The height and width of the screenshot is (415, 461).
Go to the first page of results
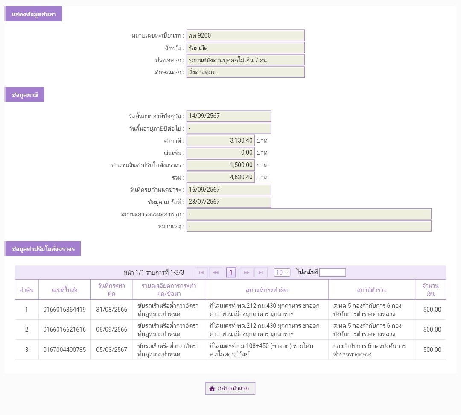tap(201, 272)
